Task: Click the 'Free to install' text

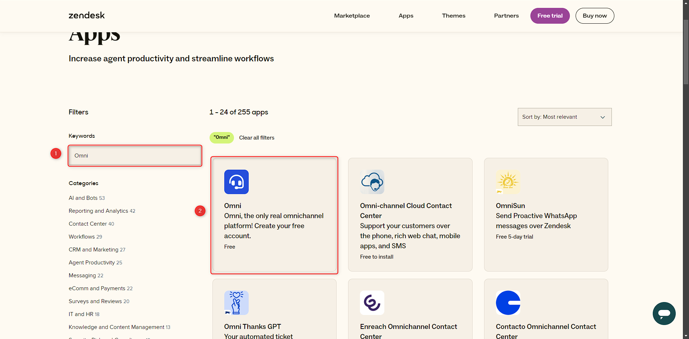Action: pos(376,257)
